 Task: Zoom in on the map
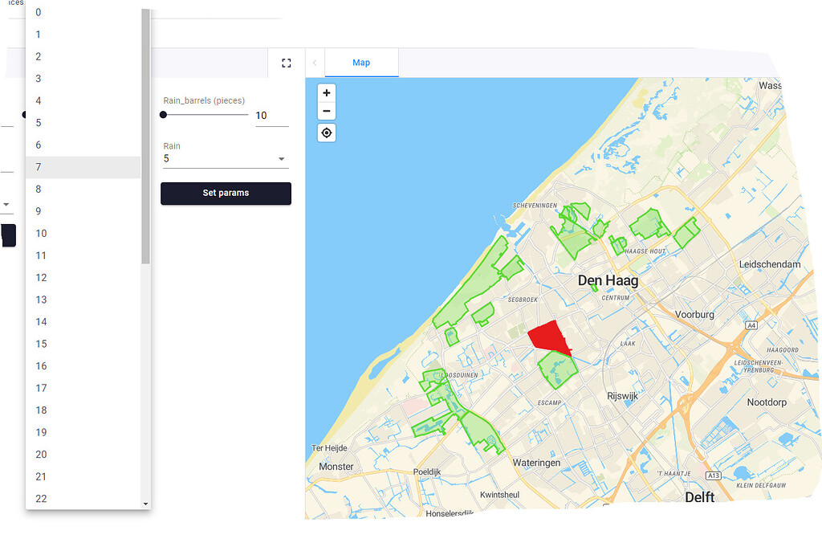[327, 93]
